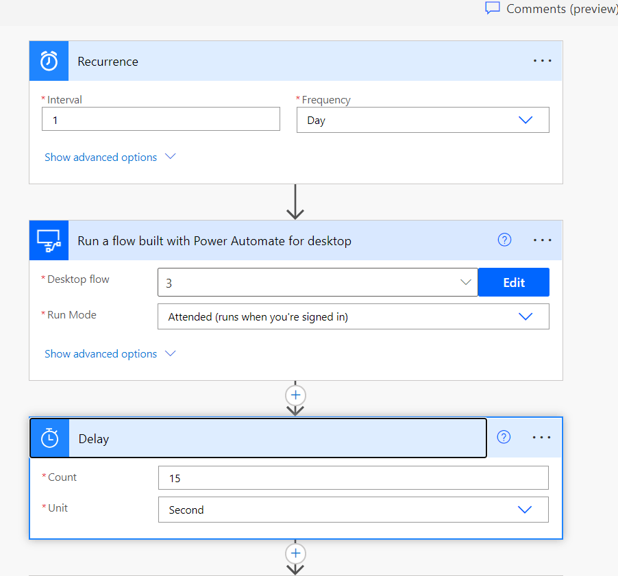Open the desktop flow card ellipsis menu
The width and height of the screenshot is (618, 576).
click(543, 240)
